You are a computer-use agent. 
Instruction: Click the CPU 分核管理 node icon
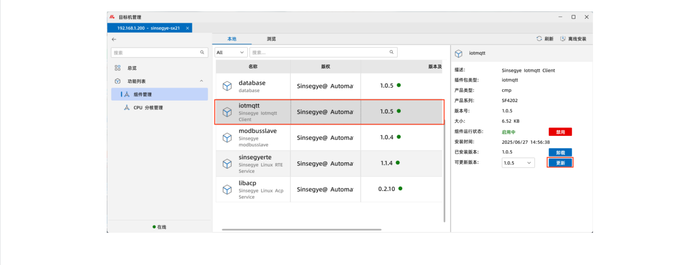pyautogui.click(x=127, y=107)
